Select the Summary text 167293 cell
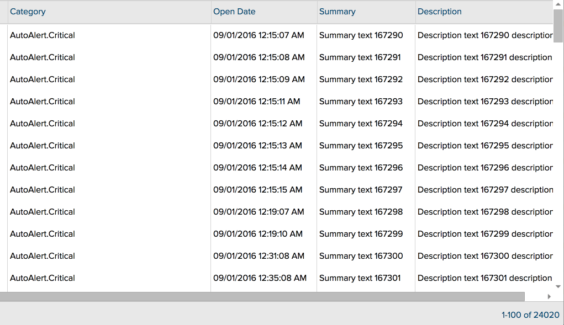Viewport: 564px width, 325px height. click(361, 102)
